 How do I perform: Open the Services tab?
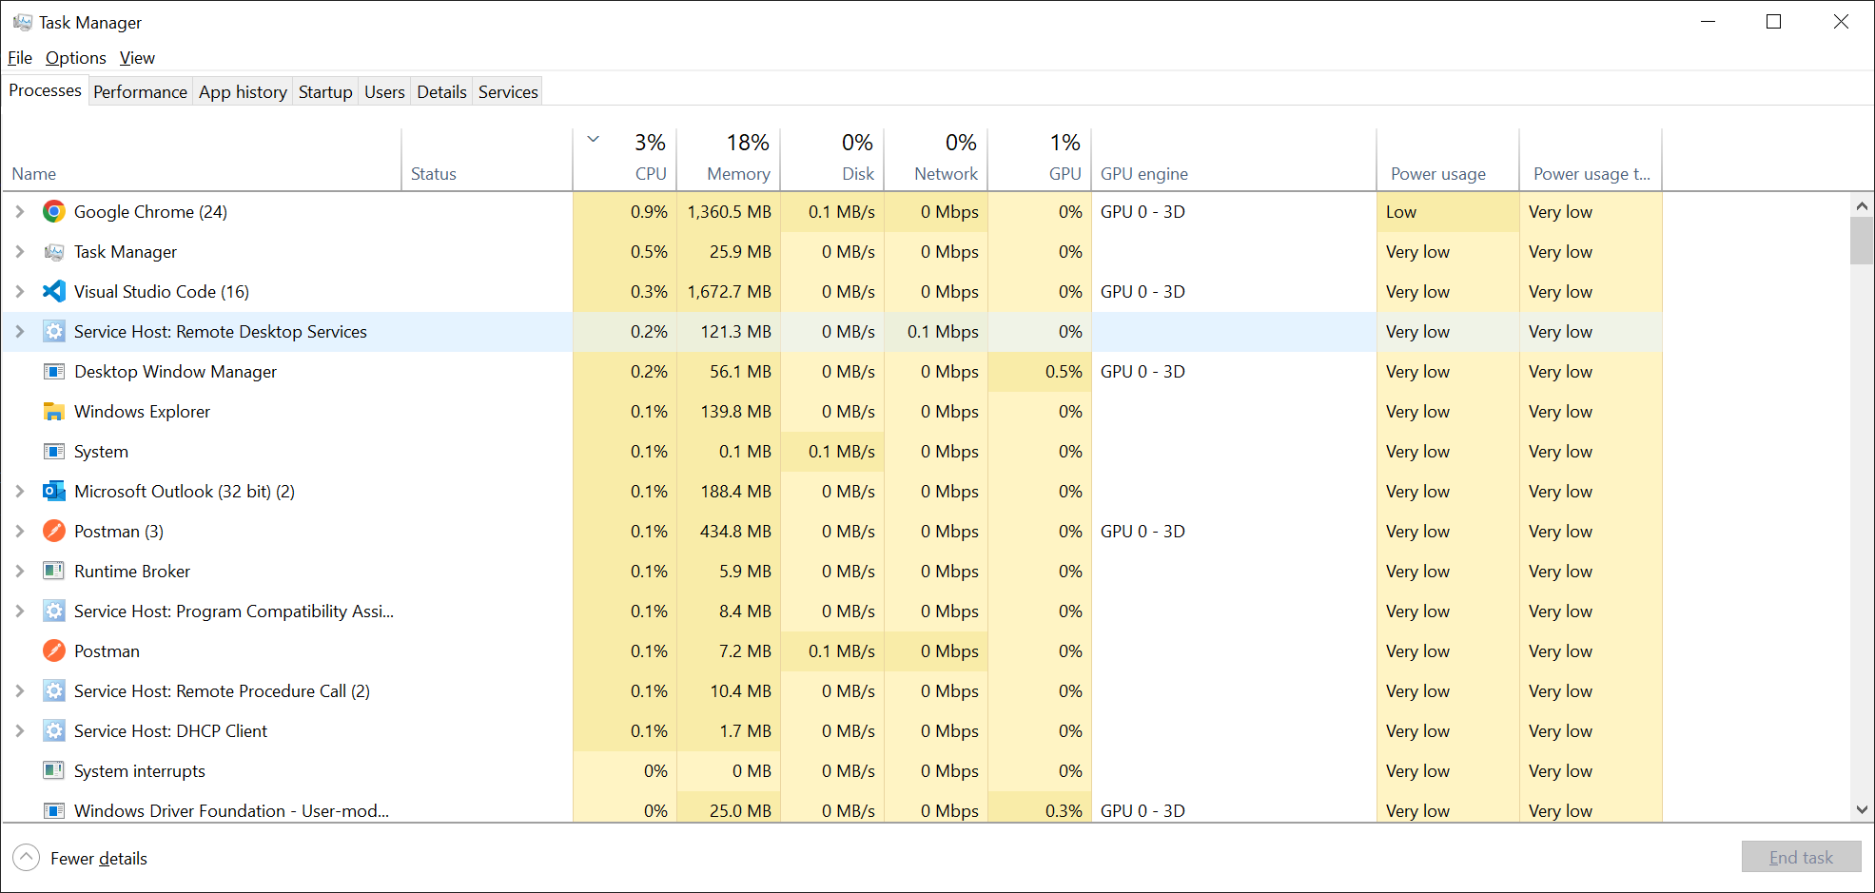(508, 91)
